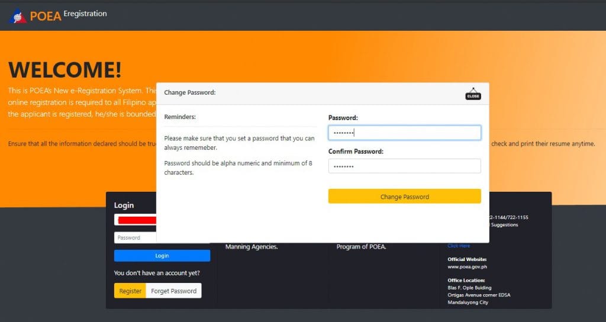Click the Program of POEA. text
The width and height of the screenshot is (606, 322).
[362, 247]
